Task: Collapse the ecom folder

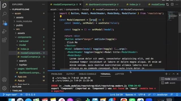Action: (28, 13)
